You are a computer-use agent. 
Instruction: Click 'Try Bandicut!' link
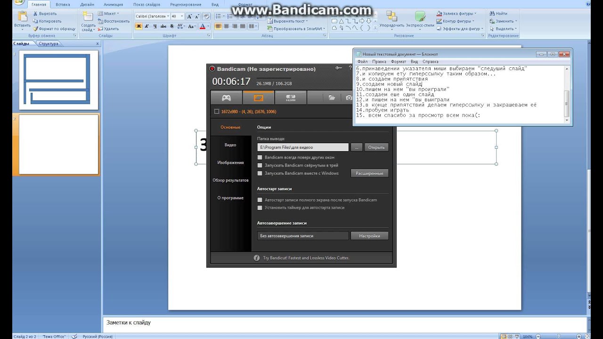point(306,258)
